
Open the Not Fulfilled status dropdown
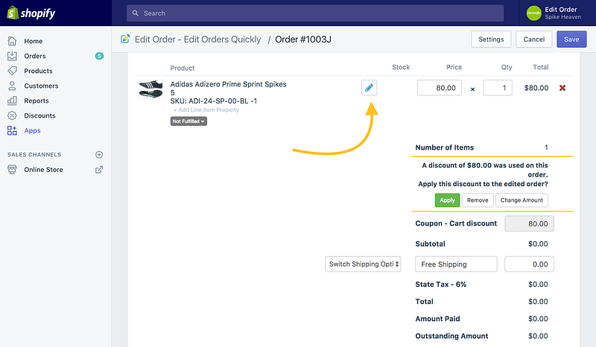point(188,121)
